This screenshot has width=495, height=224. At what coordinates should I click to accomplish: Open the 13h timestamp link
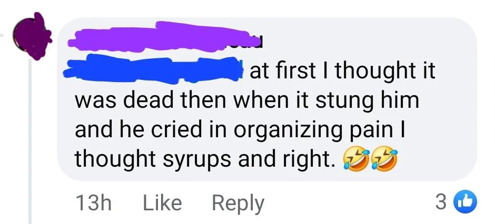coord(94,203)
